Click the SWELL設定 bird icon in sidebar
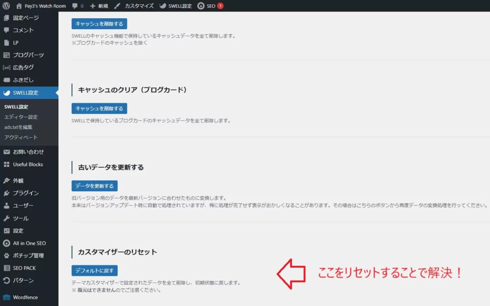The width and height of the screenshot is (490, 306). tap(6, 93)
